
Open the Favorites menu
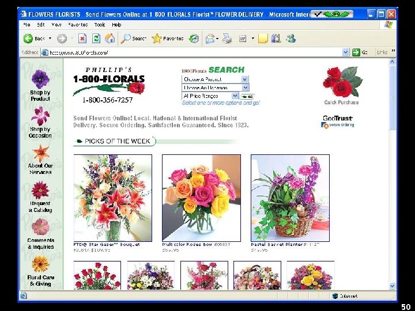pos(78,25)
